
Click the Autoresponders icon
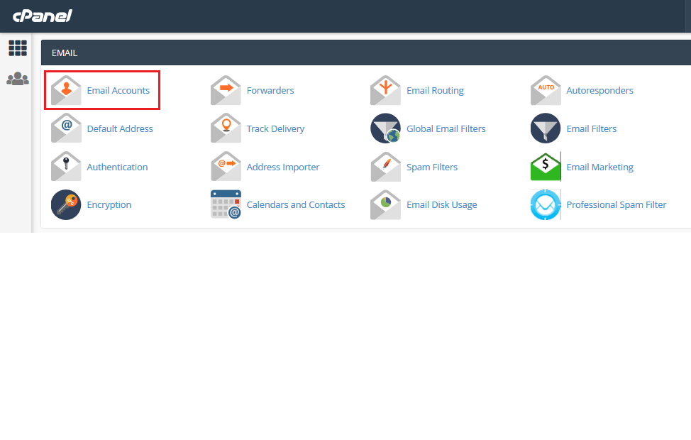(545, 90)
